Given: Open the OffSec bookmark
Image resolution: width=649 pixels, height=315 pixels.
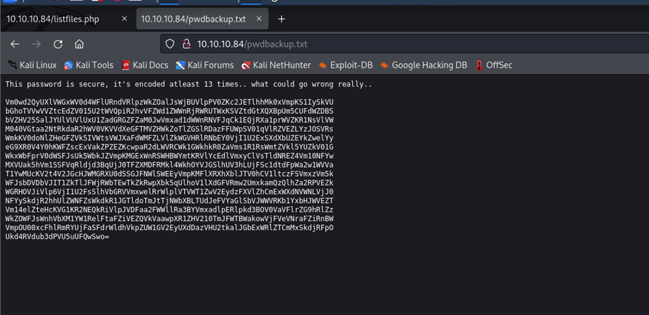Looking at the screenshot, I should [494, 65].
